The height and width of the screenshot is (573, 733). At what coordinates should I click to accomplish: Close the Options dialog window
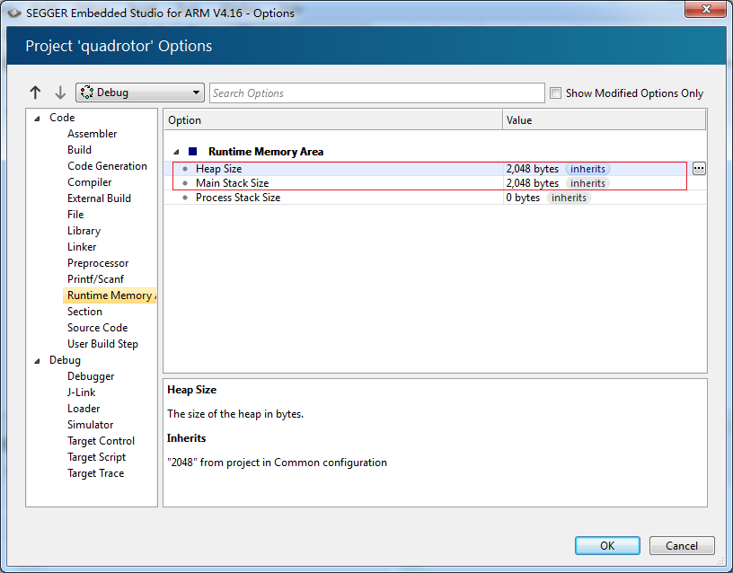pos(706,9)
